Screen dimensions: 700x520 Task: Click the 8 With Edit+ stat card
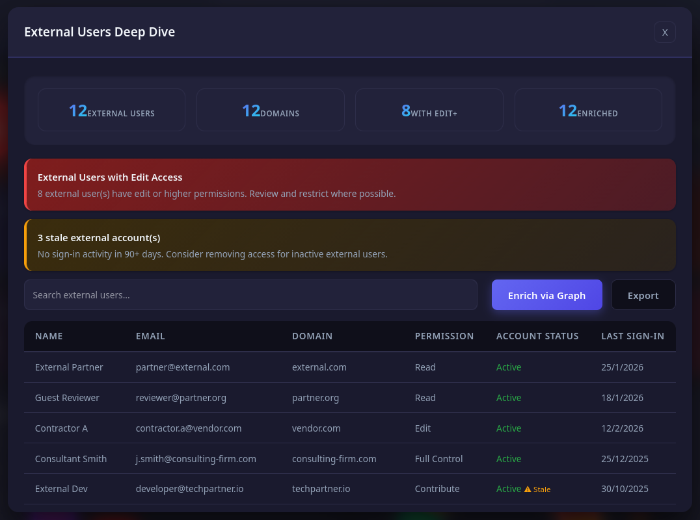click(x=429, y=110)
